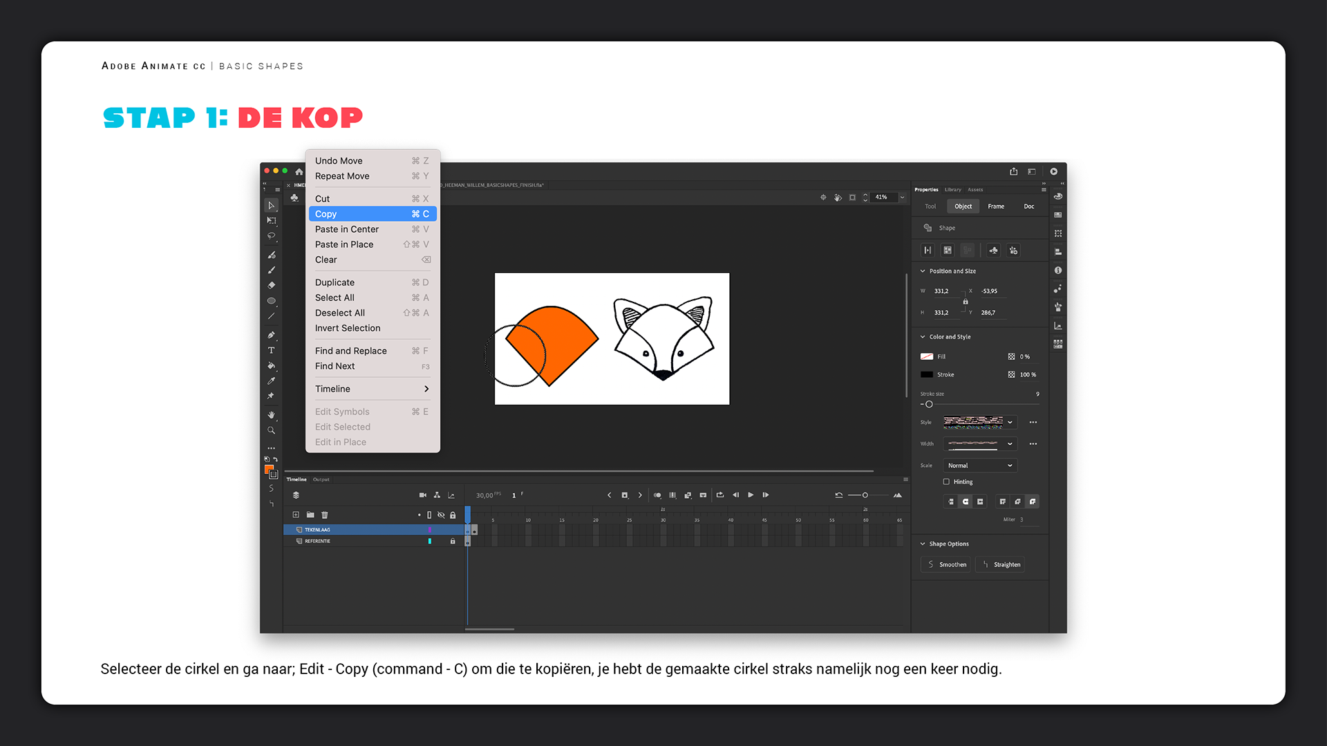
Task: Collapse the Position and Size section
Action: [923, 271]
